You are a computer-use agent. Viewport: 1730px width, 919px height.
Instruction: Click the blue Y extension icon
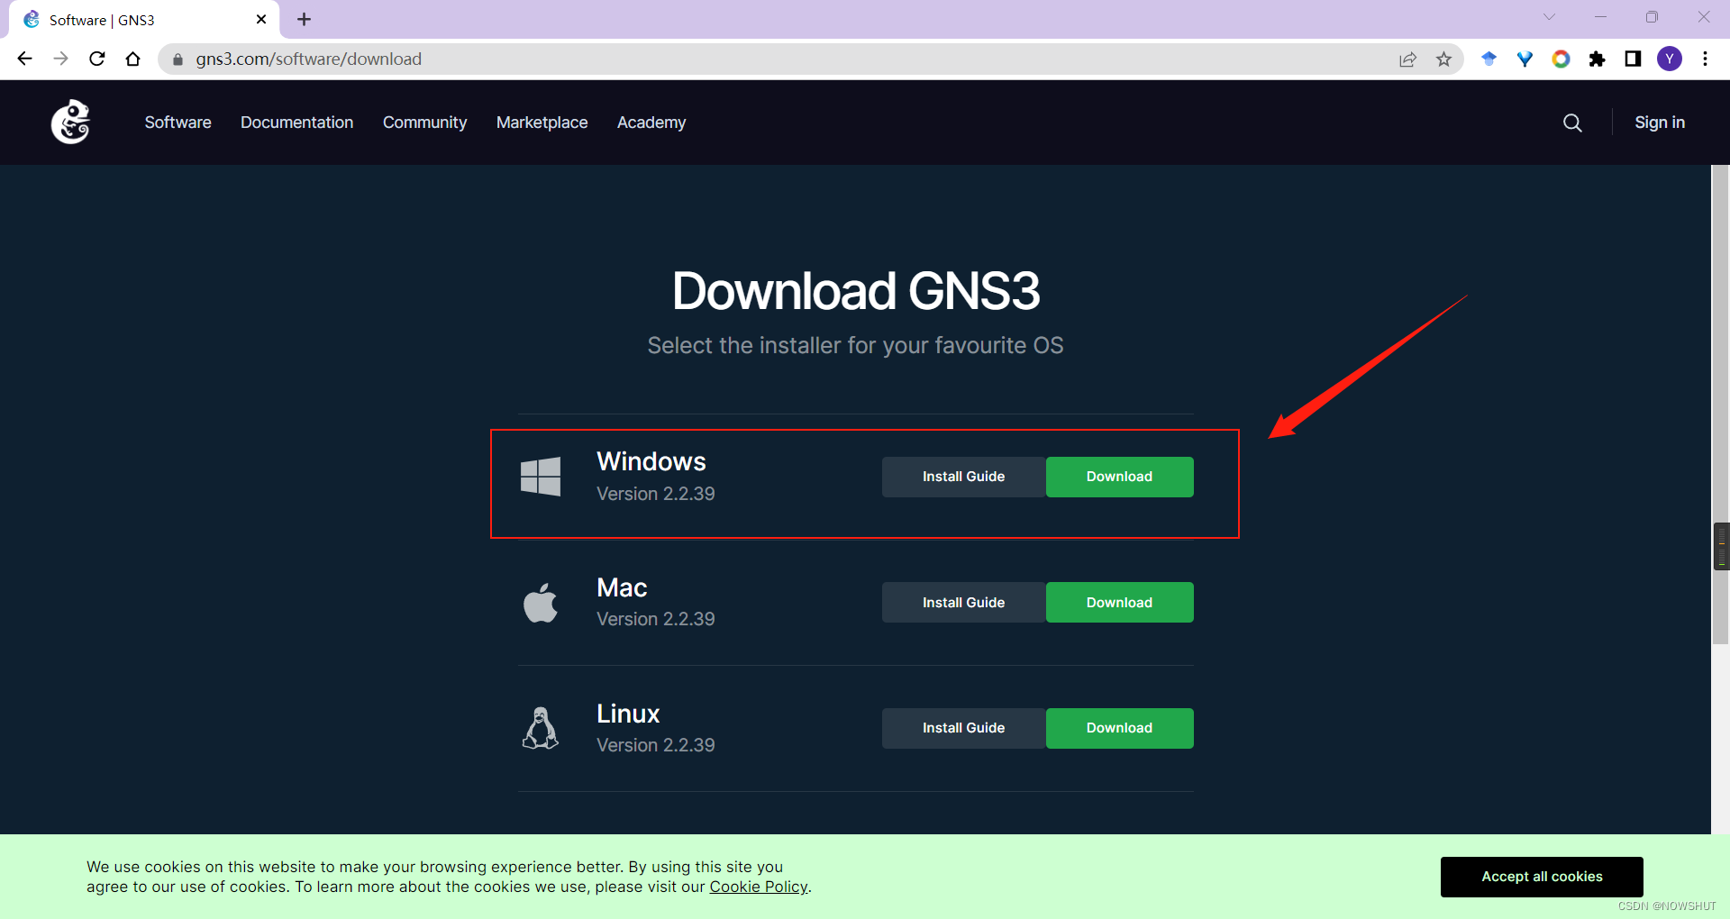(1525, 59)
